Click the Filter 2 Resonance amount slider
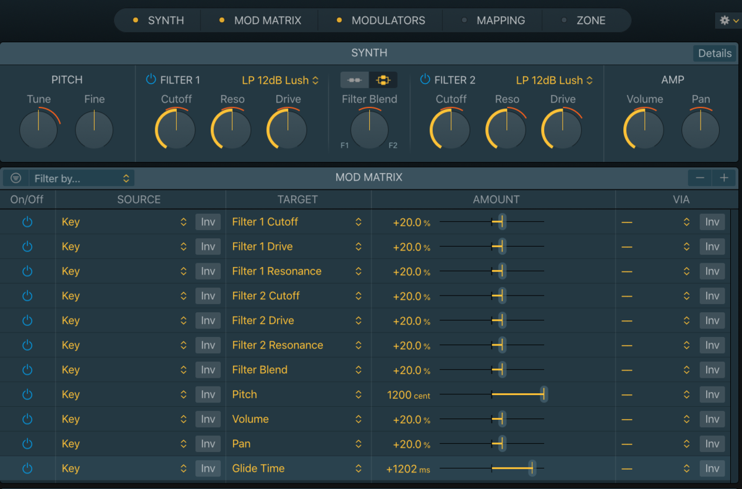 click(492, 345)
